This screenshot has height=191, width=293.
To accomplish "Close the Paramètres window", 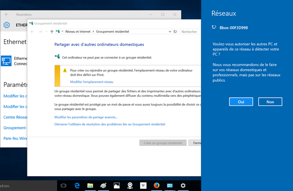I will [175, 14].
